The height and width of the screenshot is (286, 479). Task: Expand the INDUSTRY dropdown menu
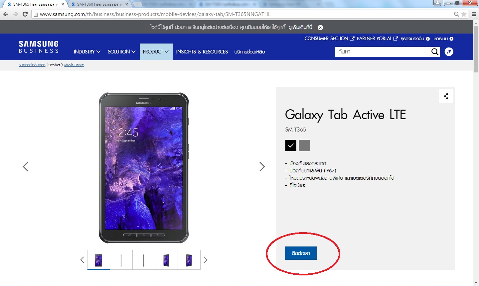pos(87,52)
